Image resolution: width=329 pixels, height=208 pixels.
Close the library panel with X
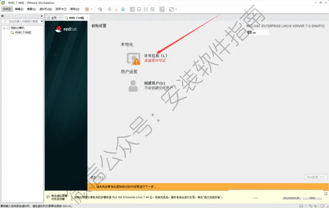(41, 16)
